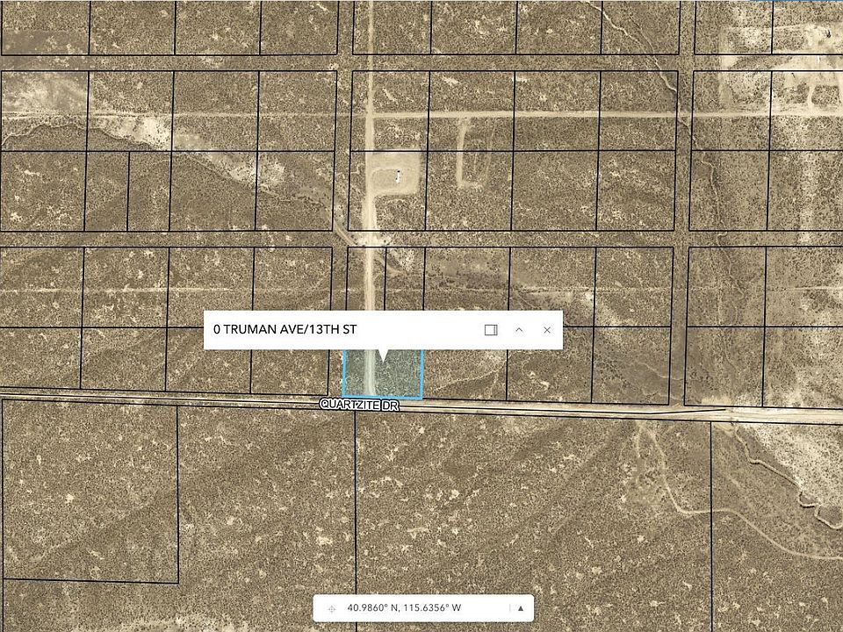Dock the parcel popup to the side

click(x=490, y=330)
